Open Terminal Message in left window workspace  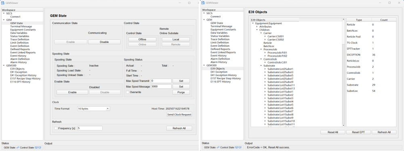point(21,27)
